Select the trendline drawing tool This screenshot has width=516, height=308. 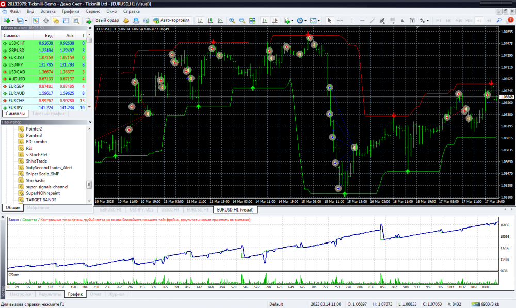[372, 21]
